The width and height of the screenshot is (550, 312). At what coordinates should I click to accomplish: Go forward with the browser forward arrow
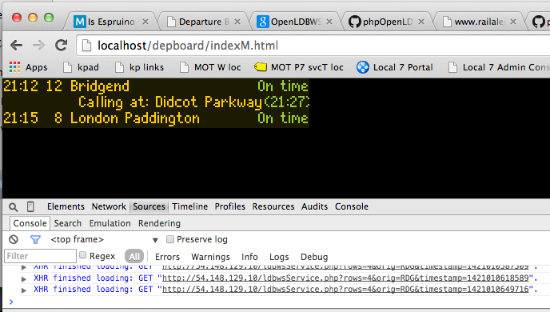pos(38,46)
